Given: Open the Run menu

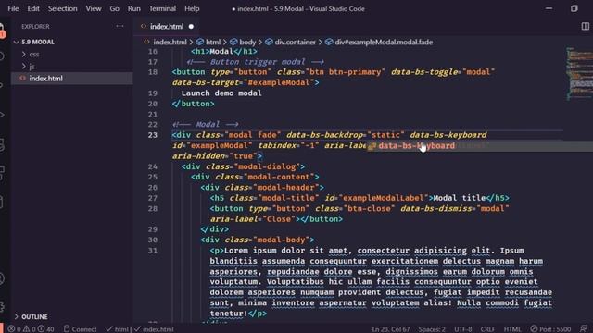Looking at the screenshot, I should pyautogui.click(x=133, y=8).
